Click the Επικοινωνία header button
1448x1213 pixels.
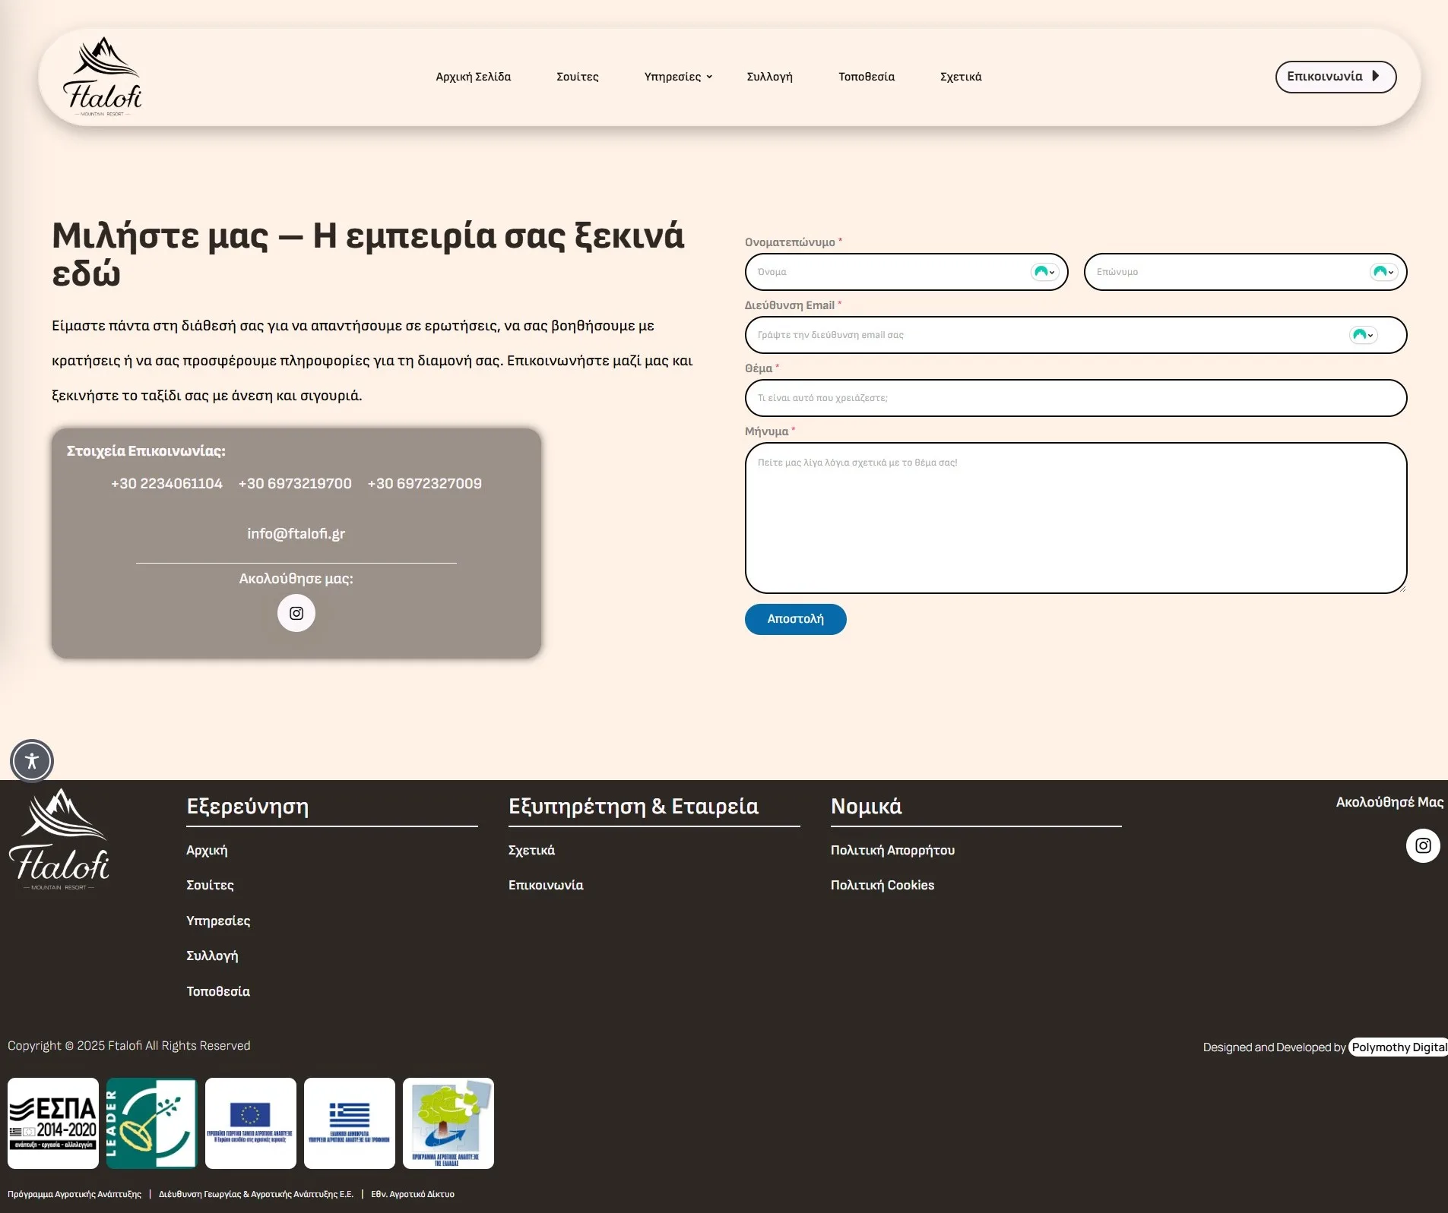point(1335,77)
